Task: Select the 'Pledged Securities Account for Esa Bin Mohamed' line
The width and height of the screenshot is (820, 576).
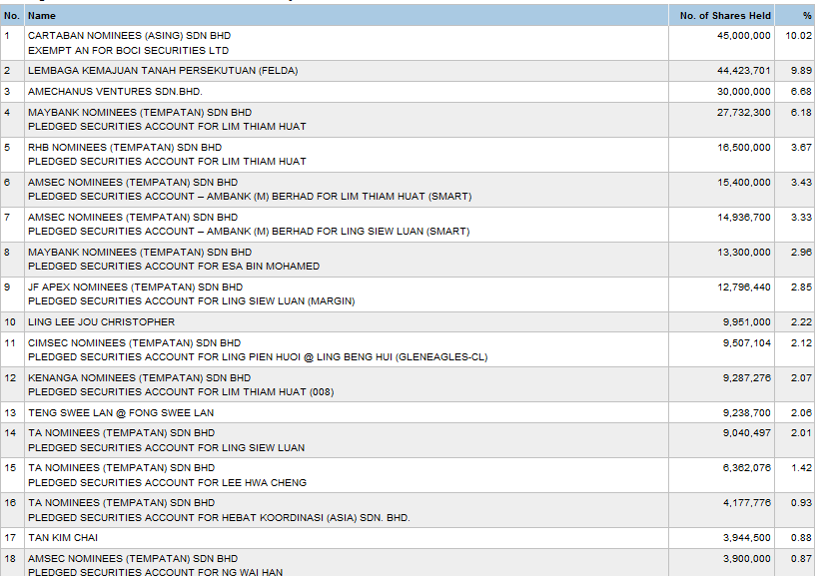Action: coord(174,267)
